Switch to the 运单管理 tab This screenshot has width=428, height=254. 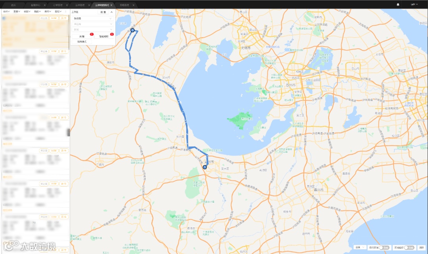(x=80, y=5)
